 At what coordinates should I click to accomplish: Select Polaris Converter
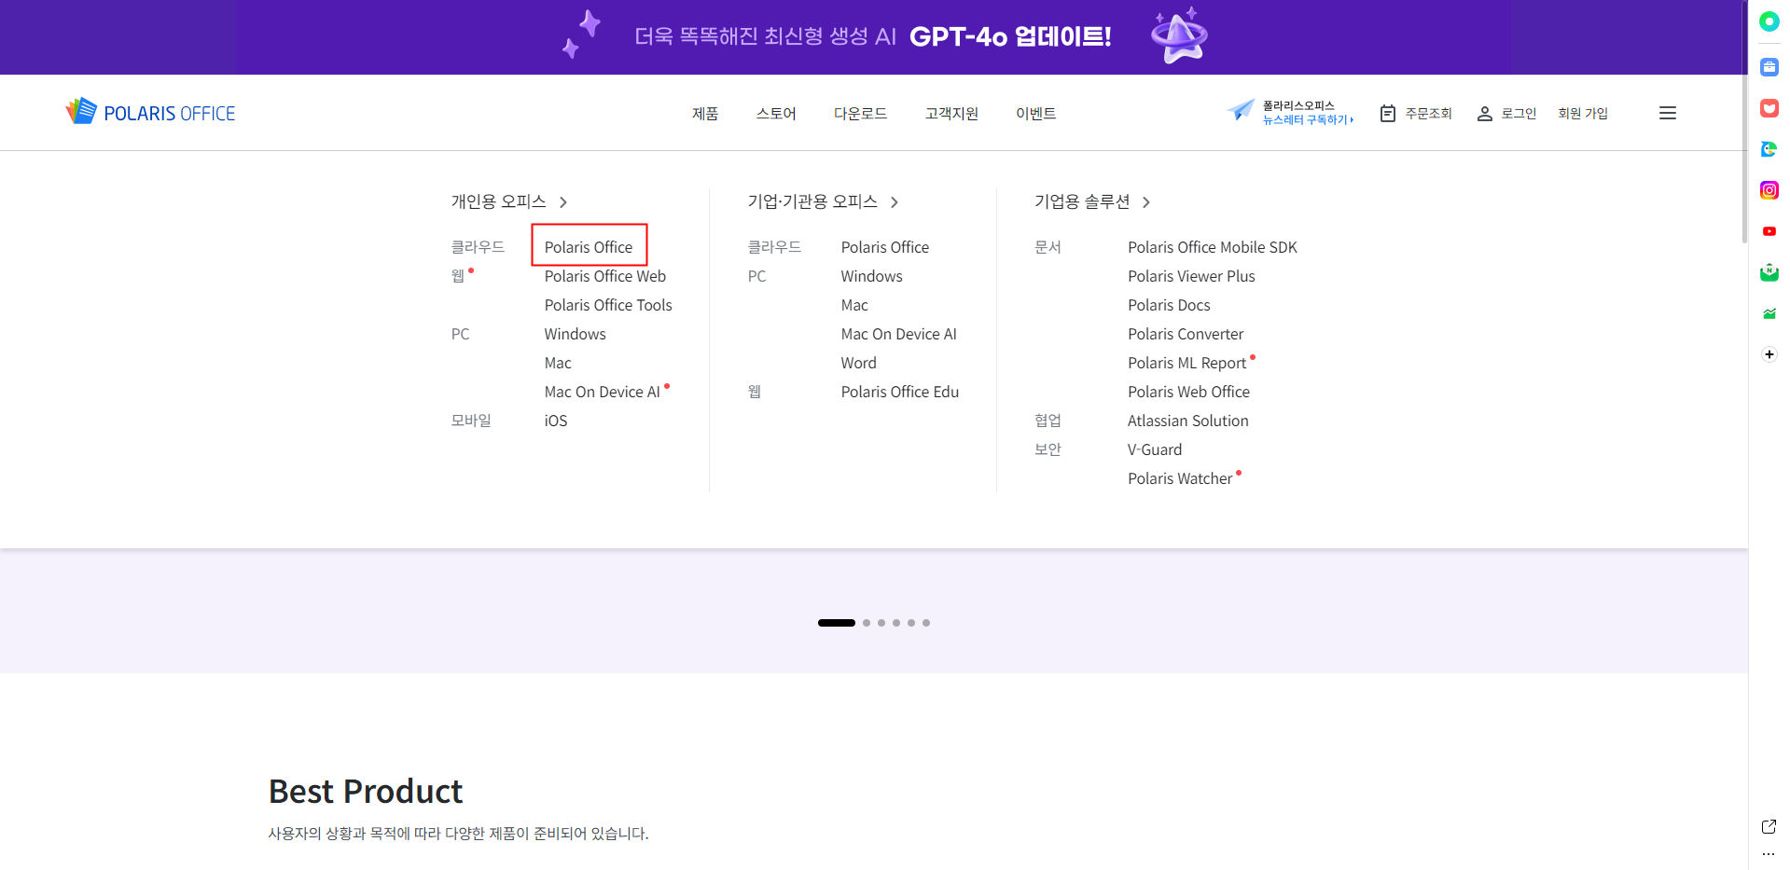1186,334
